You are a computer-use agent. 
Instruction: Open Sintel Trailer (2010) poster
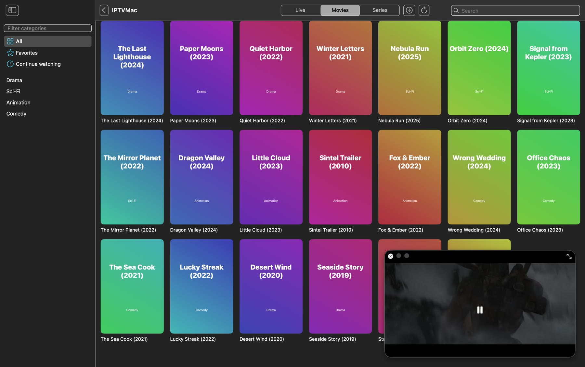coord(340,177)
